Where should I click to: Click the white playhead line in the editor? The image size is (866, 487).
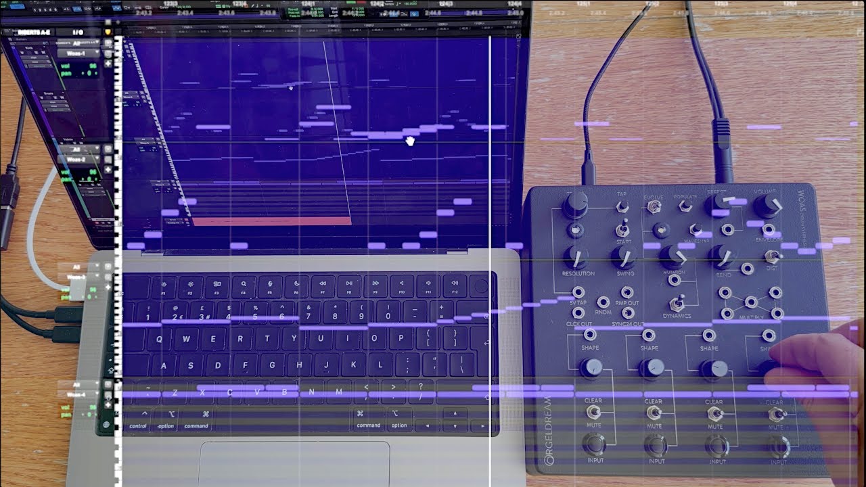click(x=489, y=260)
